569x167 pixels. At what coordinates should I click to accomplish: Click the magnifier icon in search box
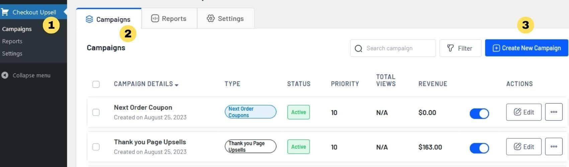(x=358, y=48)
